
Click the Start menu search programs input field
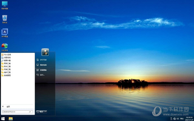(17, 112)
